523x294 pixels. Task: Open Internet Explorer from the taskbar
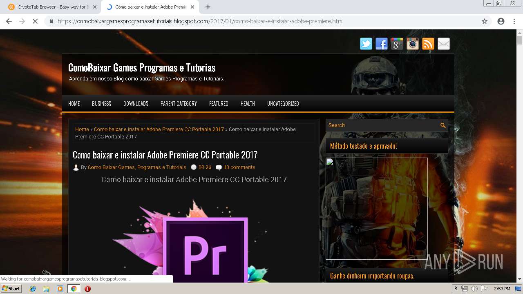click(x=33, y=289)
